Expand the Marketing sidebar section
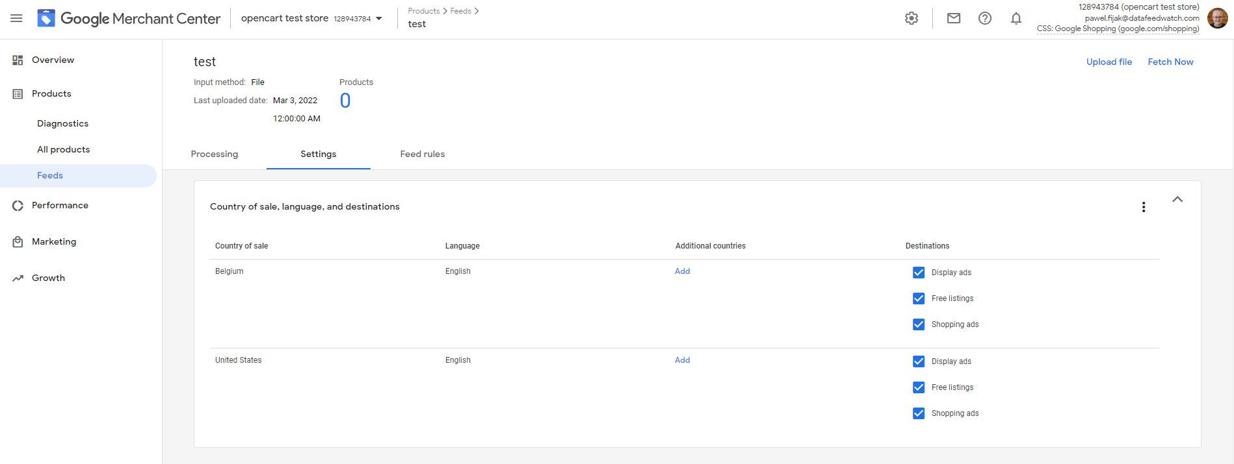The width and height of the screenshot is (1234, 464). coord(54,242)
